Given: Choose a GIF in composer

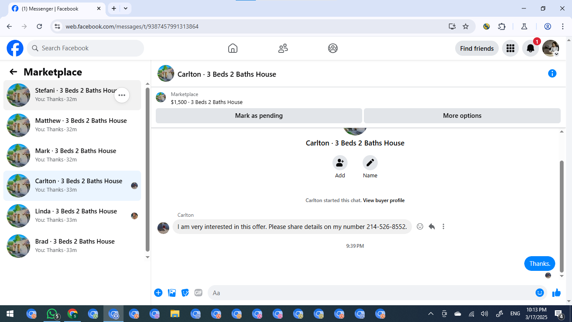Looking at the screenshot, I should point(198,293).
